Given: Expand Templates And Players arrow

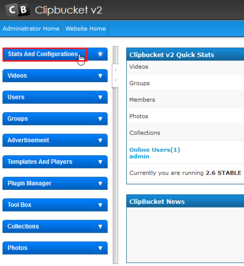Looking at the screenshot, I should (100, 162).
